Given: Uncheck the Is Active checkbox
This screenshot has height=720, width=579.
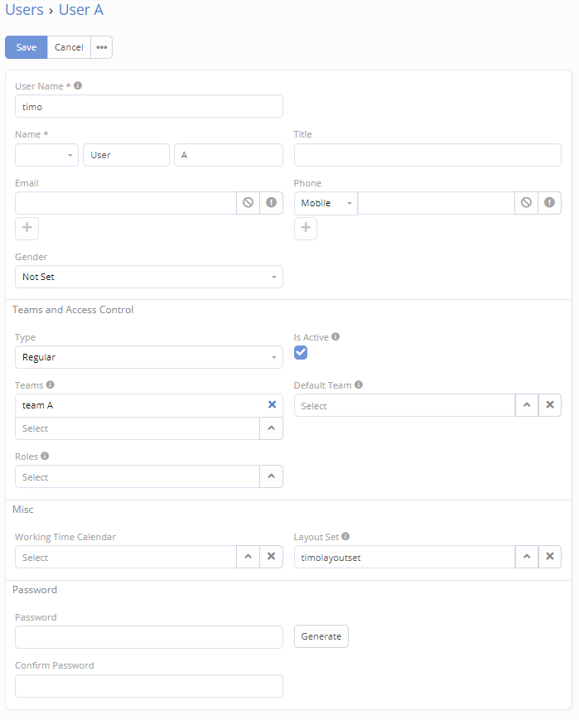Looking at the screenshot, I should point(301,353).
